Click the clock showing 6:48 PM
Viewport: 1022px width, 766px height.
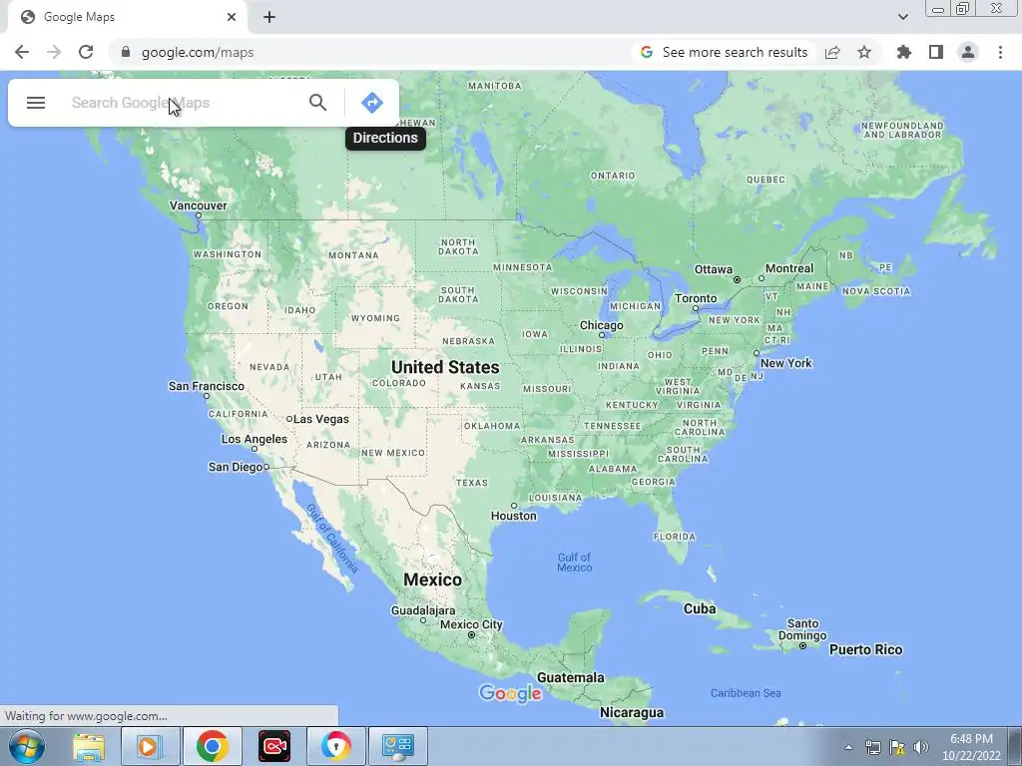click(971, 739)
